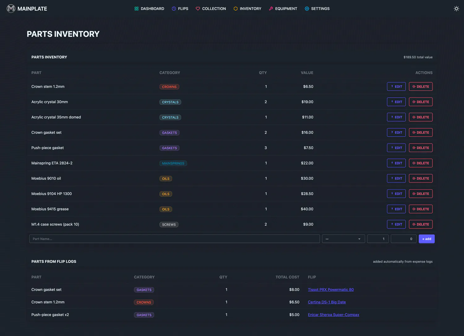Edit Moebius 9104 HP 1300
Image resolution: width=464 pixels, height=336 pixels.
pos(396,194)
